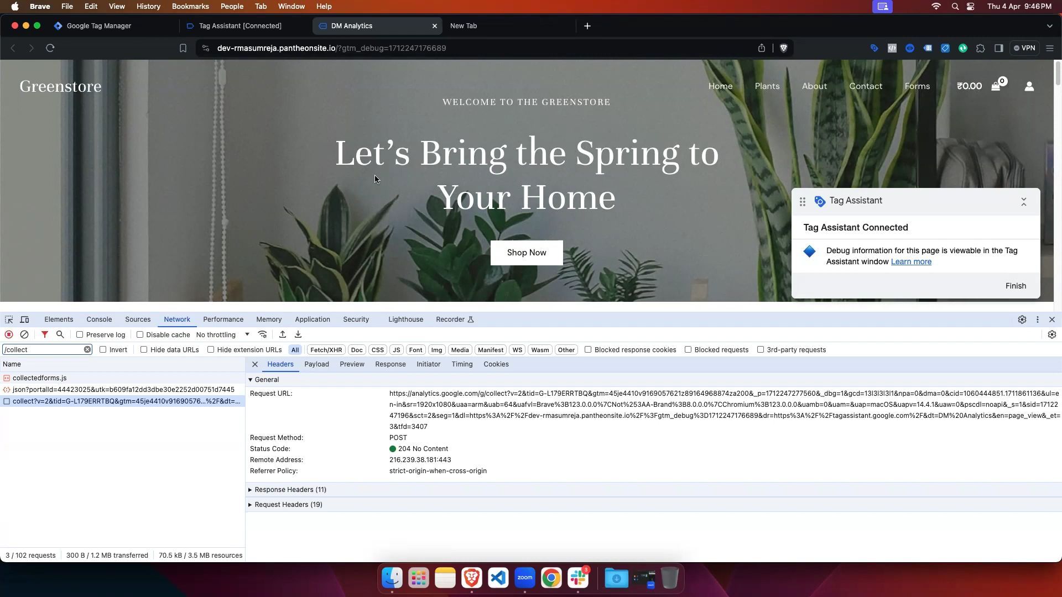Toggle the network filter funnel icon
Image resolution: width=1062 pixels, height=597 pixels.
coord(45,334)
